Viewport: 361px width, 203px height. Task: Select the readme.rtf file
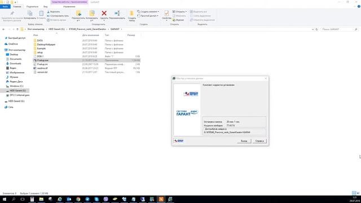(42, 68)
